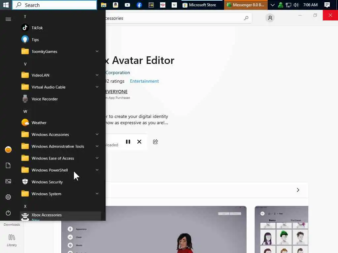This screenshot has width=338, height=253.
Task: Open Facebook taskbar shortcut
Action: [x=139, y=5]
